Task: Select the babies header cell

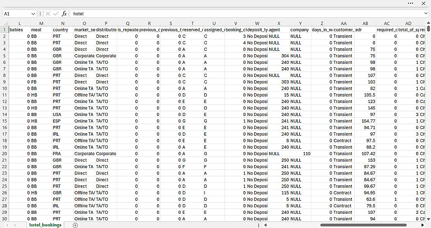Action: tap(19, 30)
